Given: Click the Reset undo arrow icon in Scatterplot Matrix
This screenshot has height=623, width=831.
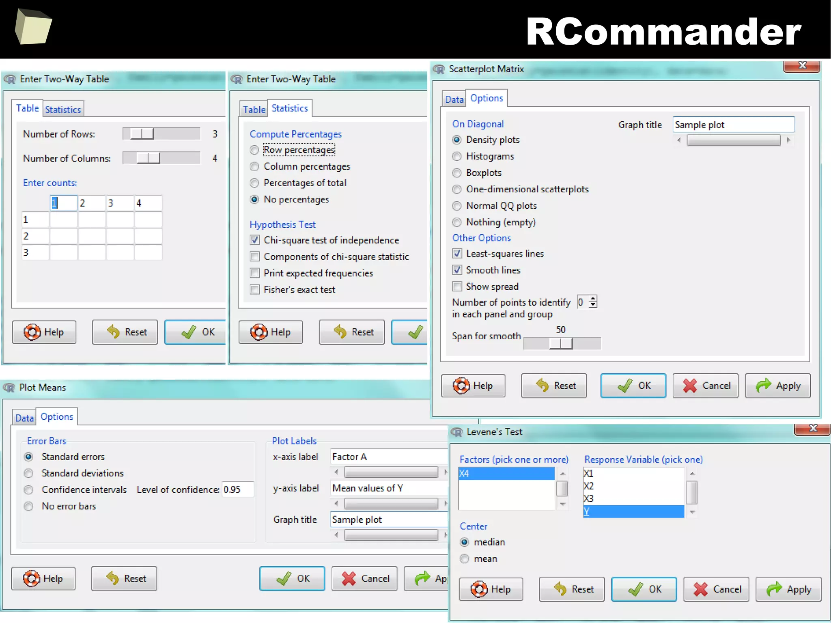Looking at the screenshot, I should point(543,385).
